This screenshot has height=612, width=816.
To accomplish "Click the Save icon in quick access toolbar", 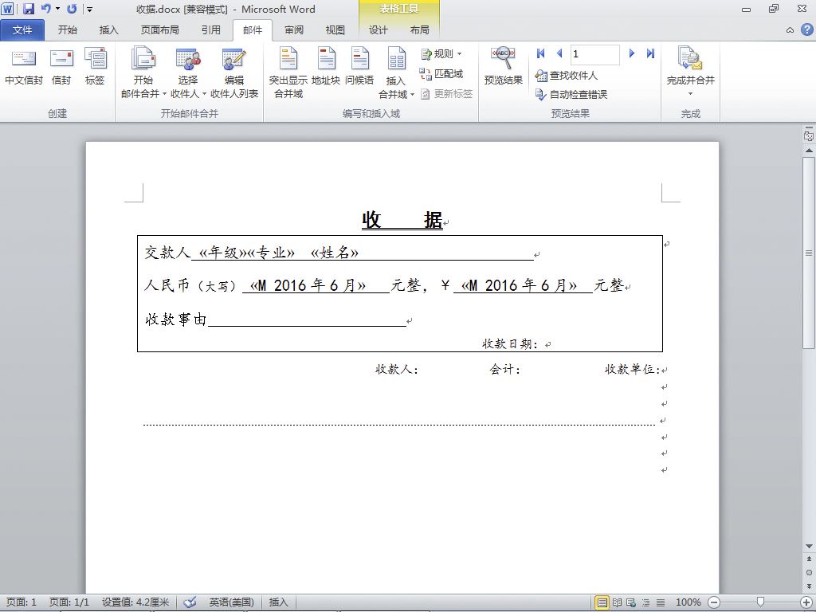I will click(28, 9).
